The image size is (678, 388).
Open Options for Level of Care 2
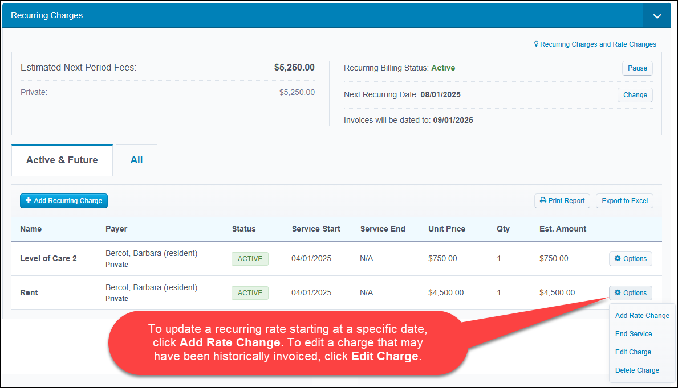631,258
